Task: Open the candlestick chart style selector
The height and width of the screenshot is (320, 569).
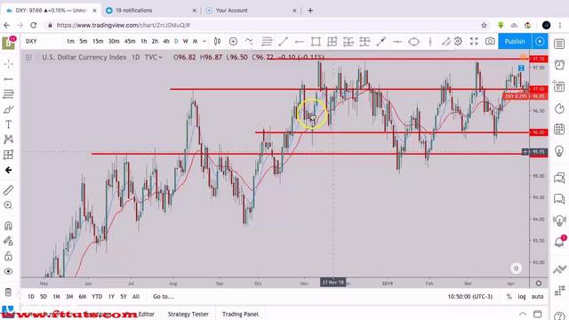Action: point(217,42)
